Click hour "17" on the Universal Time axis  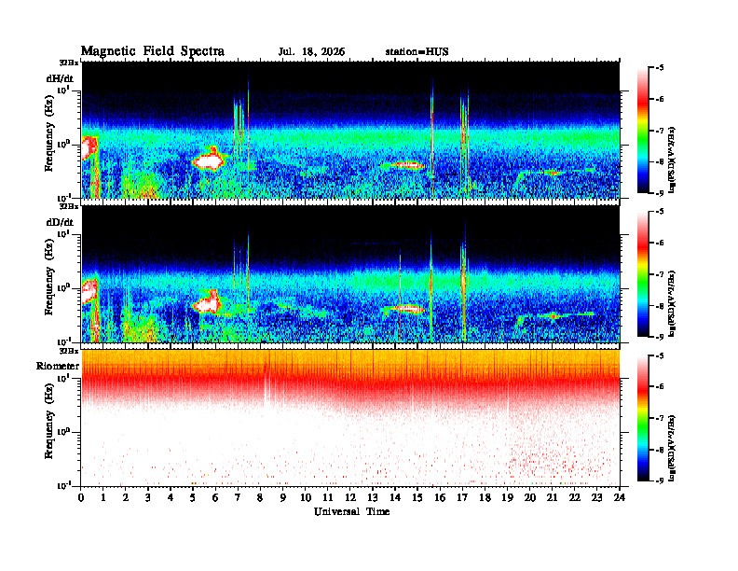click(x=462, y=497)
